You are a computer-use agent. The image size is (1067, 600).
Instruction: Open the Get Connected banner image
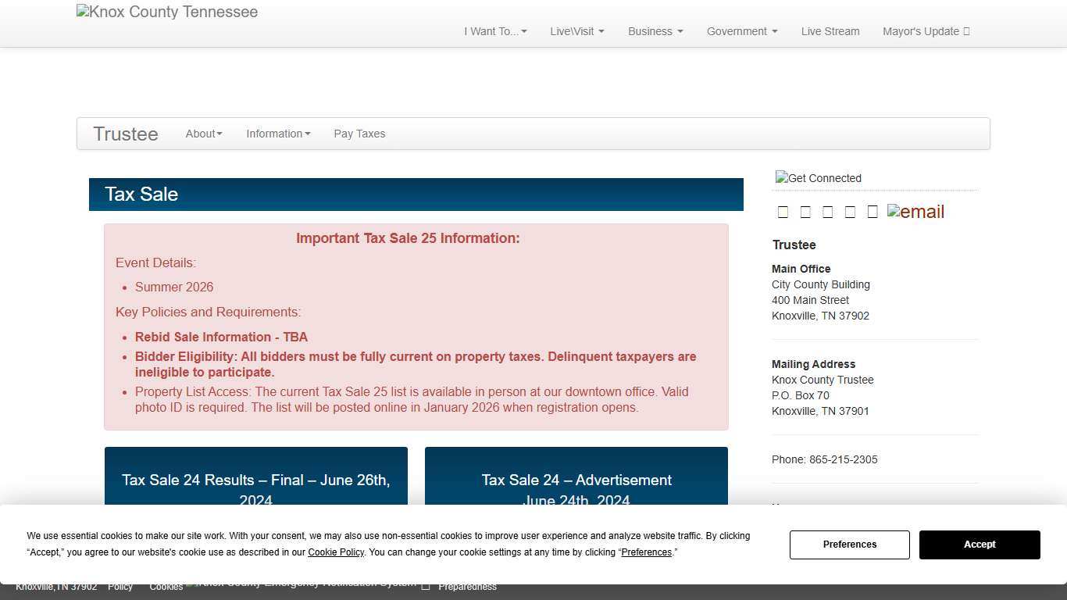point(818,178)
